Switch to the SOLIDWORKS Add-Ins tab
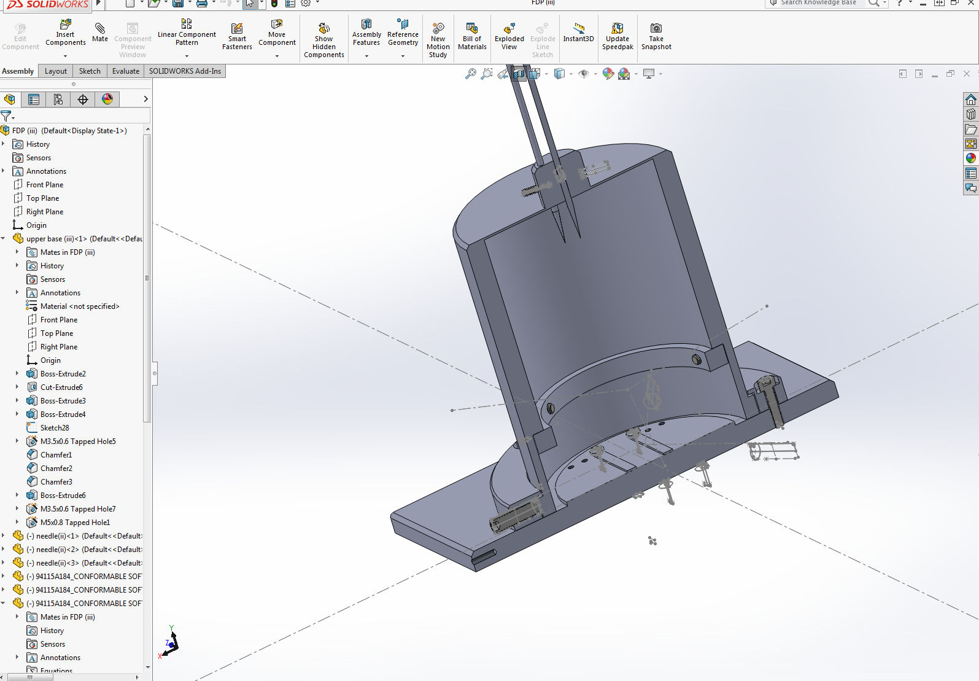This screenshot has width=979, height=681. click(x=185, y=71)
